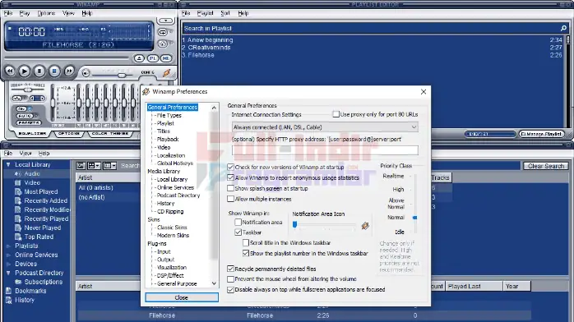Click Previous track button in Winamp player
This screenshot has width=574, height=322.
10,71
